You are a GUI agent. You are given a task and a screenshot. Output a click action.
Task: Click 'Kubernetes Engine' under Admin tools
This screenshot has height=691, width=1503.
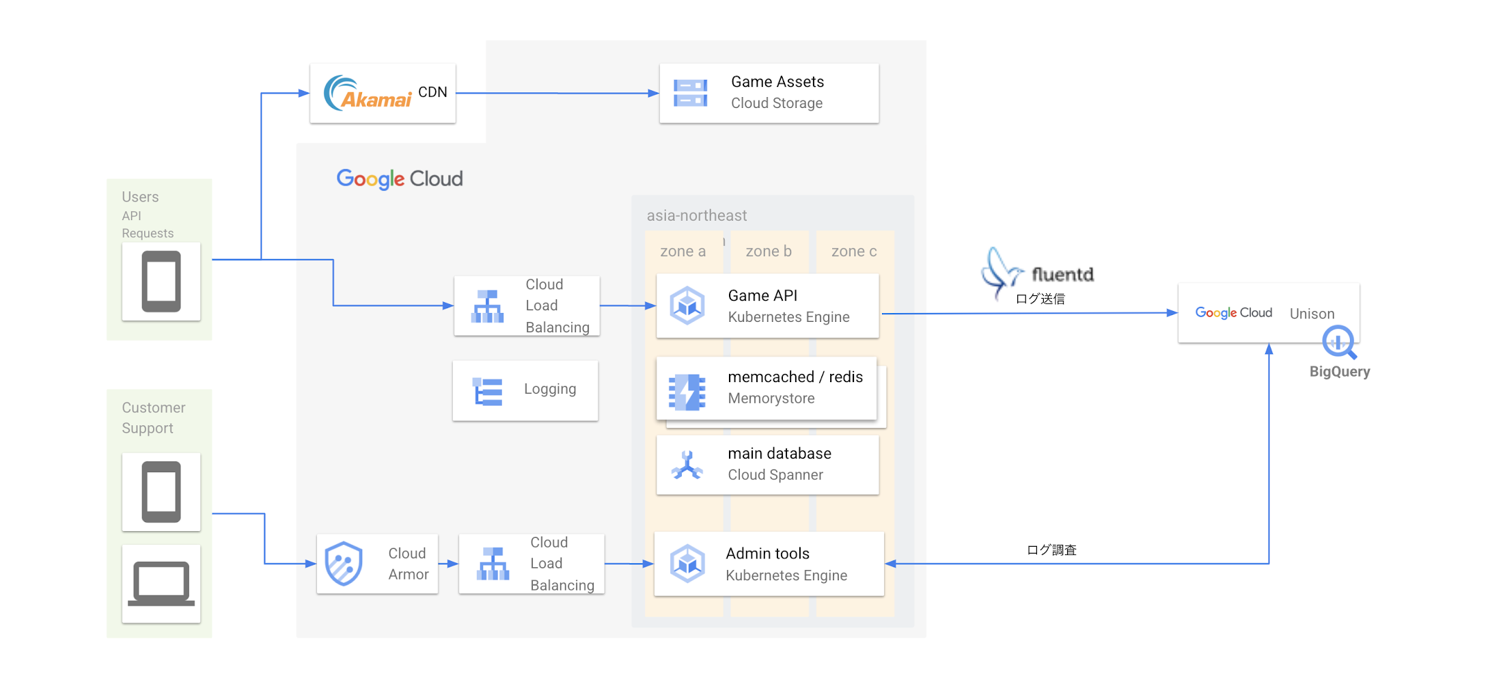tap(786, 575)
